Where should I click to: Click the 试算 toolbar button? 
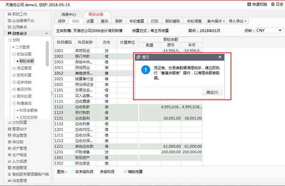point(90,21)
